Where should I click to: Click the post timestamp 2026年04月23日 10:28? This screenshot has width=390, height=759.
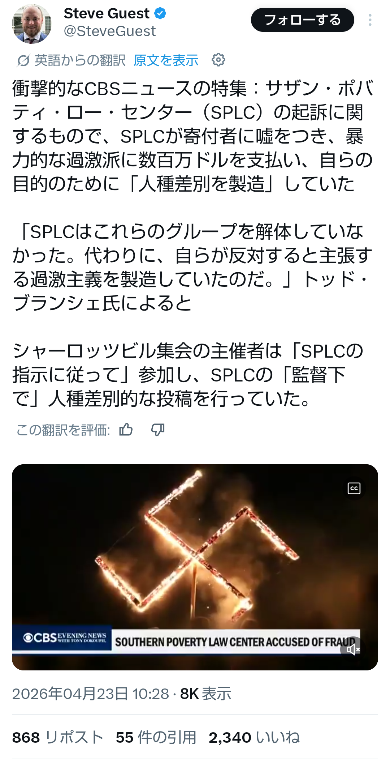(91, 694)
